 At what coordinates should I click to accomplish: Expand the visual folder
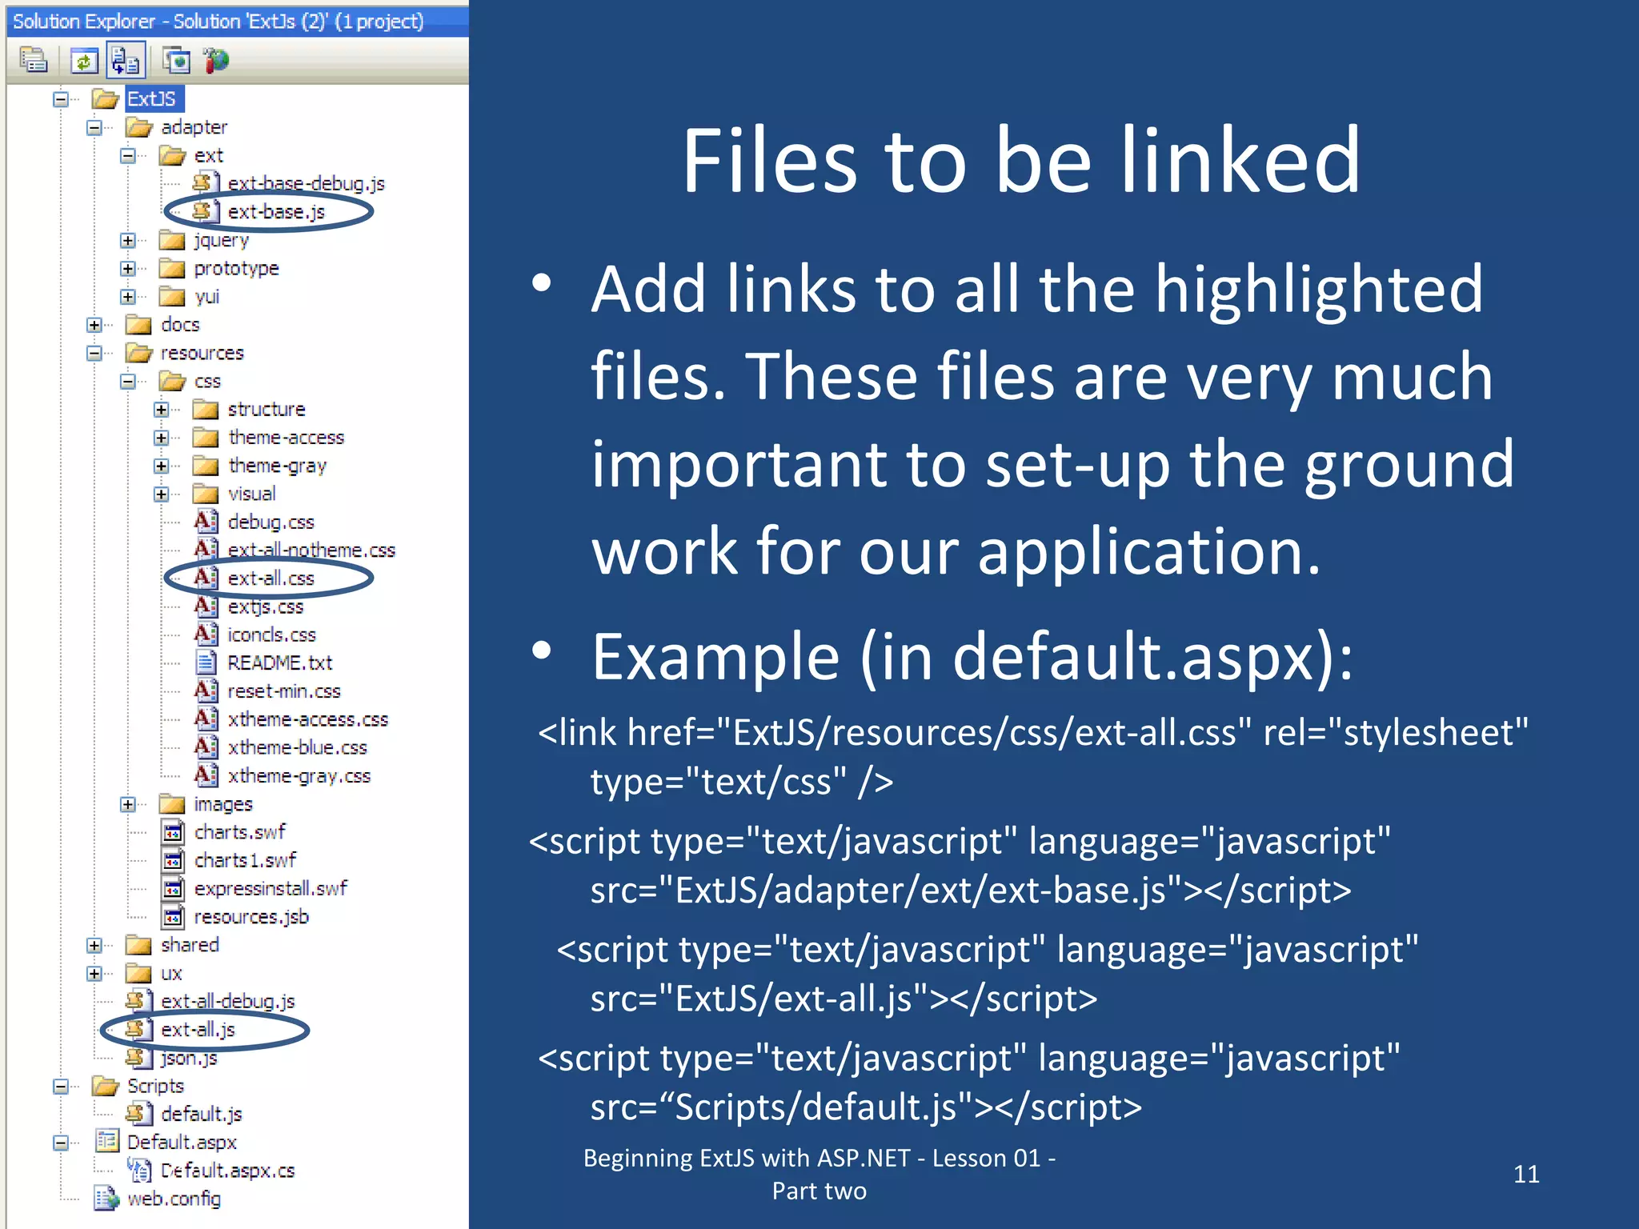point(162,494)
